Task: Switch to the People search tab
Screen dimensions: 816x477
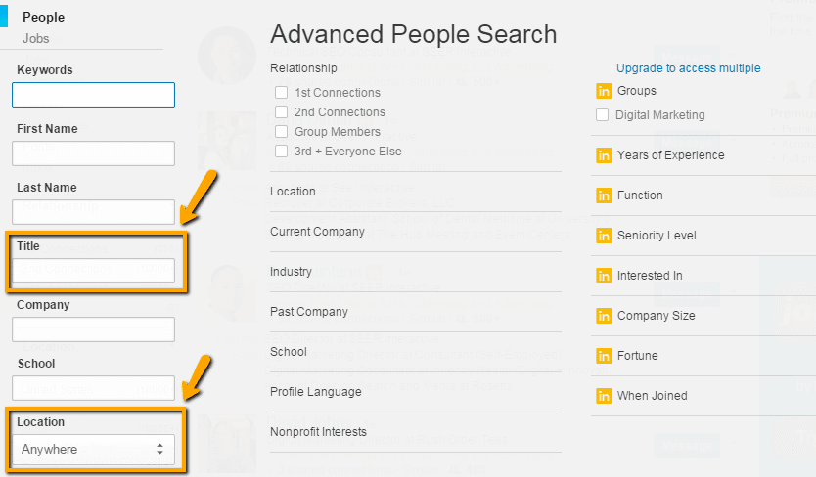Action: (43, 17)
